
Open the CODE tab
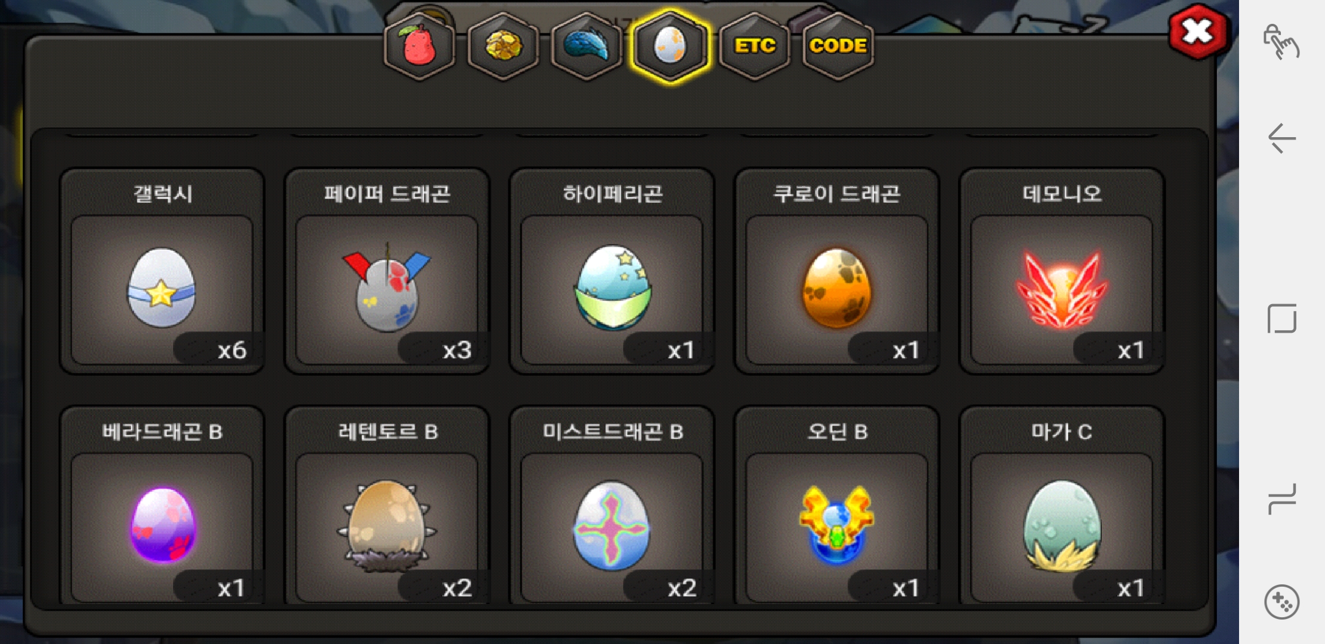(839, 47)
